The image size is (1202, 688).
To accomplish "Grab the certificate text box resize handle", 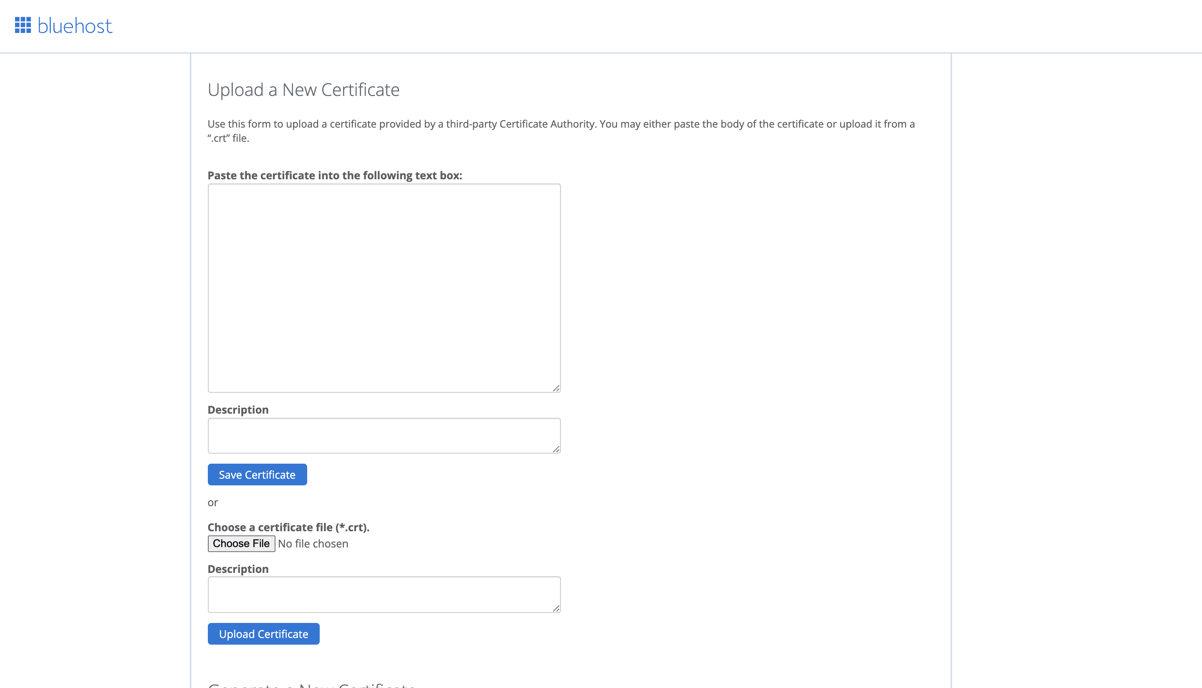I will (x=556, y=388).
